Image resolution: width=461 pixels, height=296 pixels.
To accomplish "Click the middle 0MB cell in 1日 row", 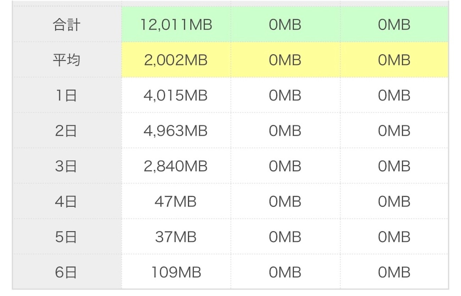I will [285, 96].
